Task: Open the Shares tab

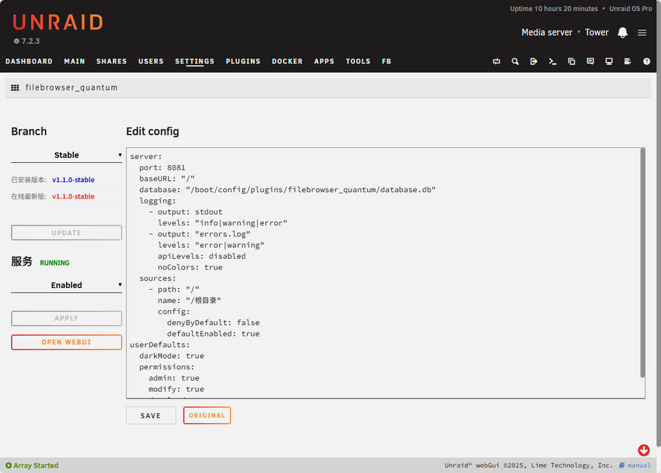Action: coord(112,61)
